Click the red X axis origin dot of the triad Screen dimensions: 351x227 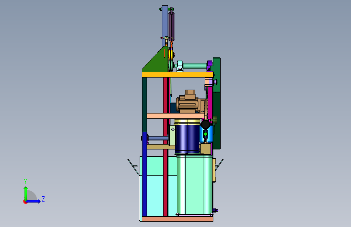(25, 202)
